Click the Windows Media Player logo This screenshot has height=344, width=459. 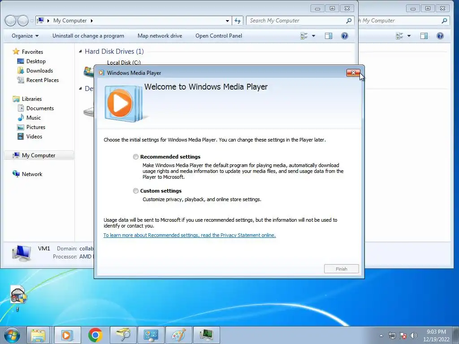[x=124, y=103]
